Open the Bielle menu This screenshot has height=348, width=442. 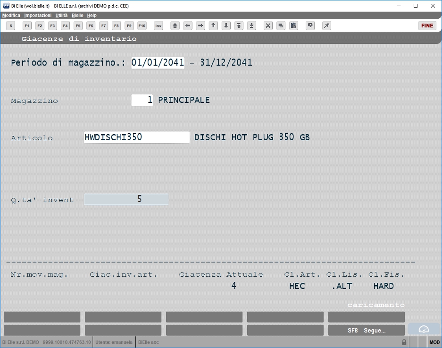[77, 15]
